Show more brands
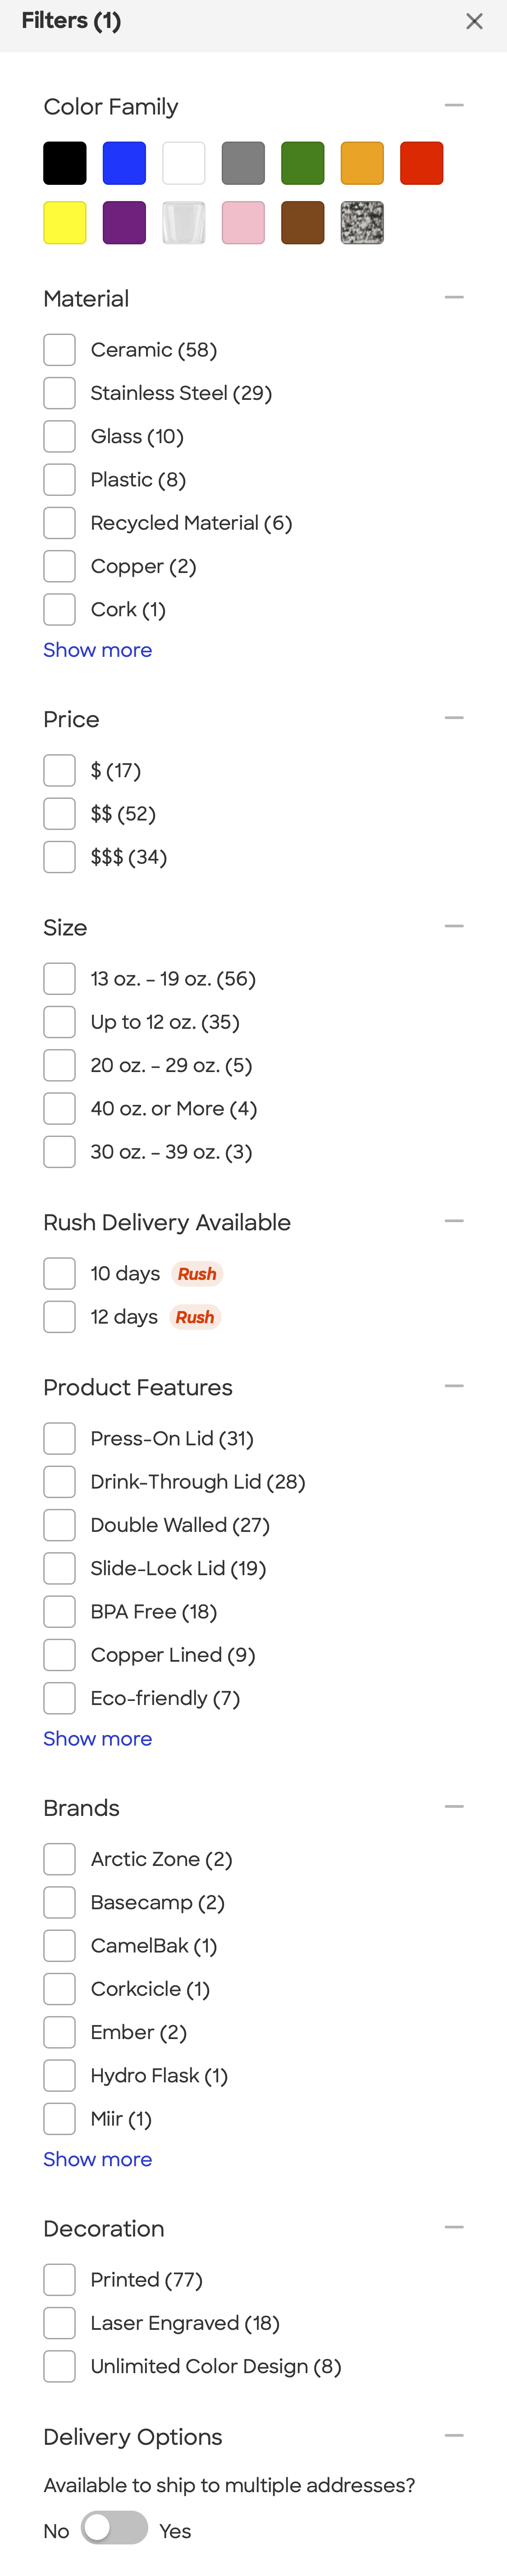The image size is (507, 2576). coord(97,2160)
